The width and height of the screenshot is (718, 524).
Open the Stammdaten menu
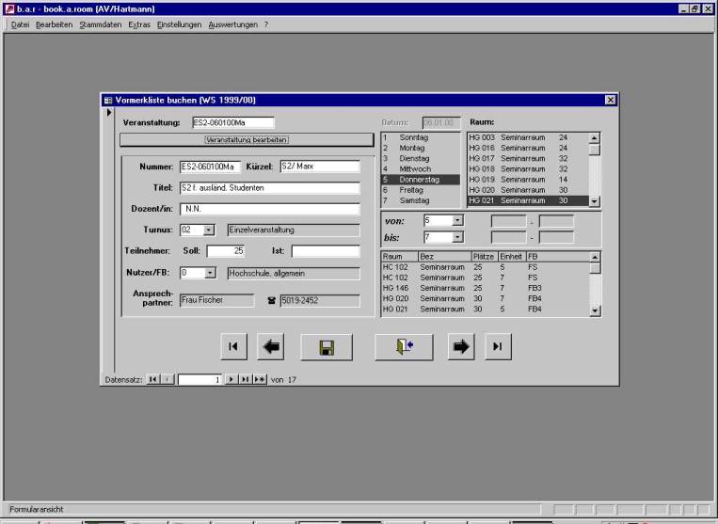(x=101, y=24)
